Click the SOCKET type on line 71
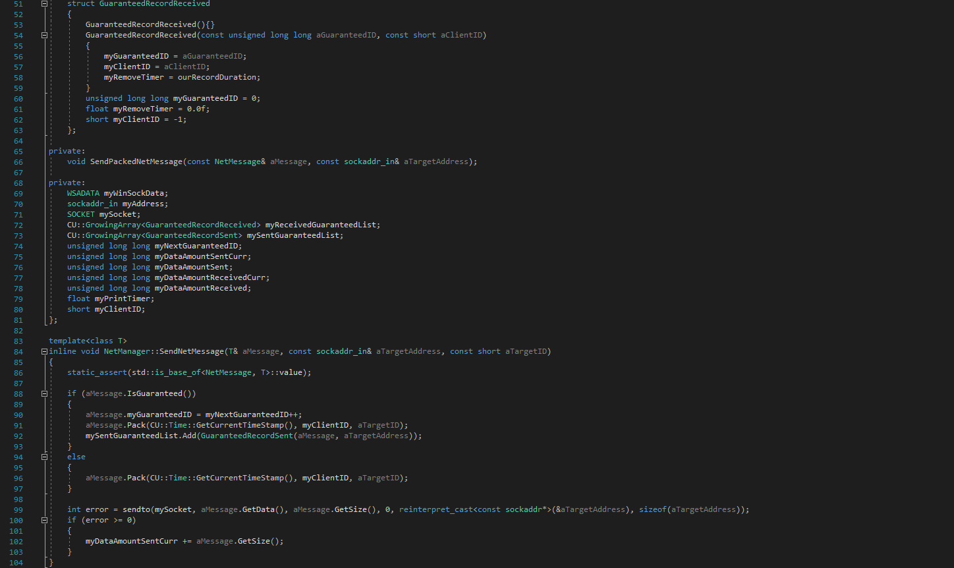 (81, 214)
